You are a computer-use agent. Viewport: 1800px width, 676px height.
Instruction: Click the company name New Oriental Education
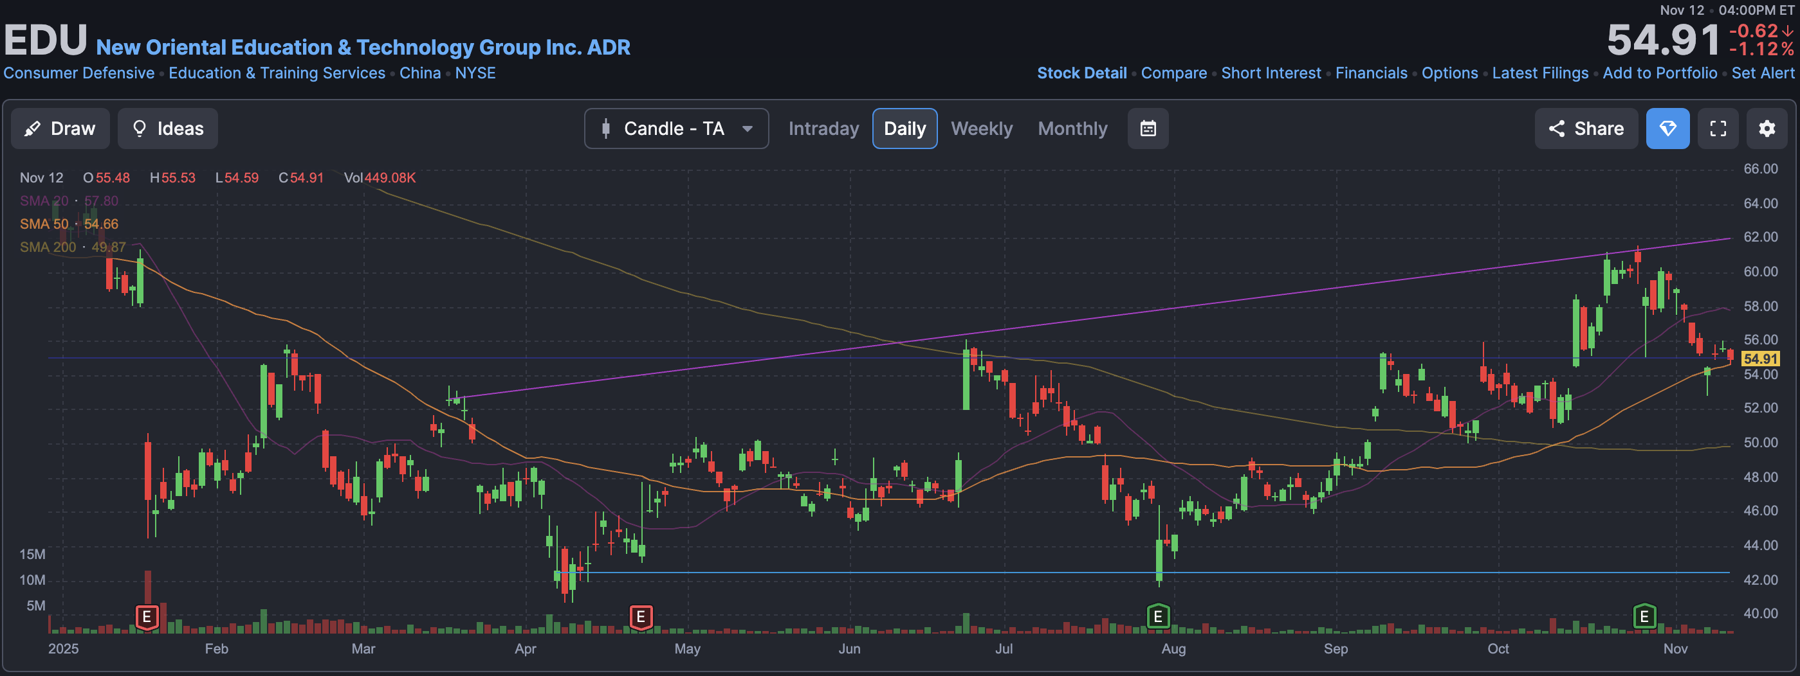(x=363, y=48)
